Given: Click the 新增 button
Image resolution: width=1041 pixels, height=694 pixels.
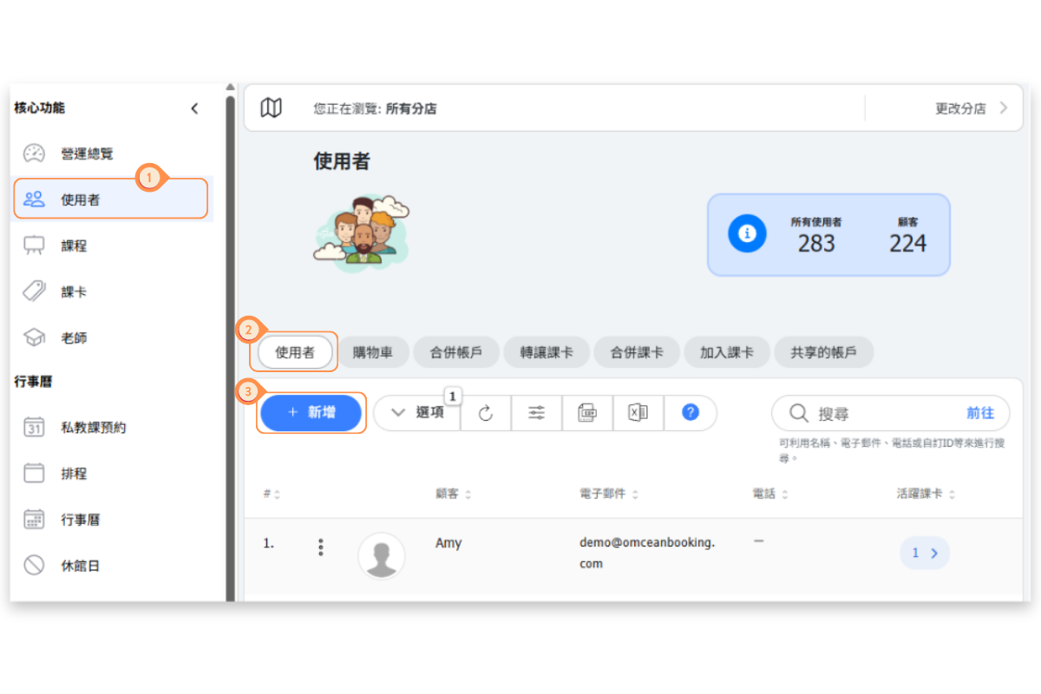Looking at the screenshot, I should (x=311, y=413).
